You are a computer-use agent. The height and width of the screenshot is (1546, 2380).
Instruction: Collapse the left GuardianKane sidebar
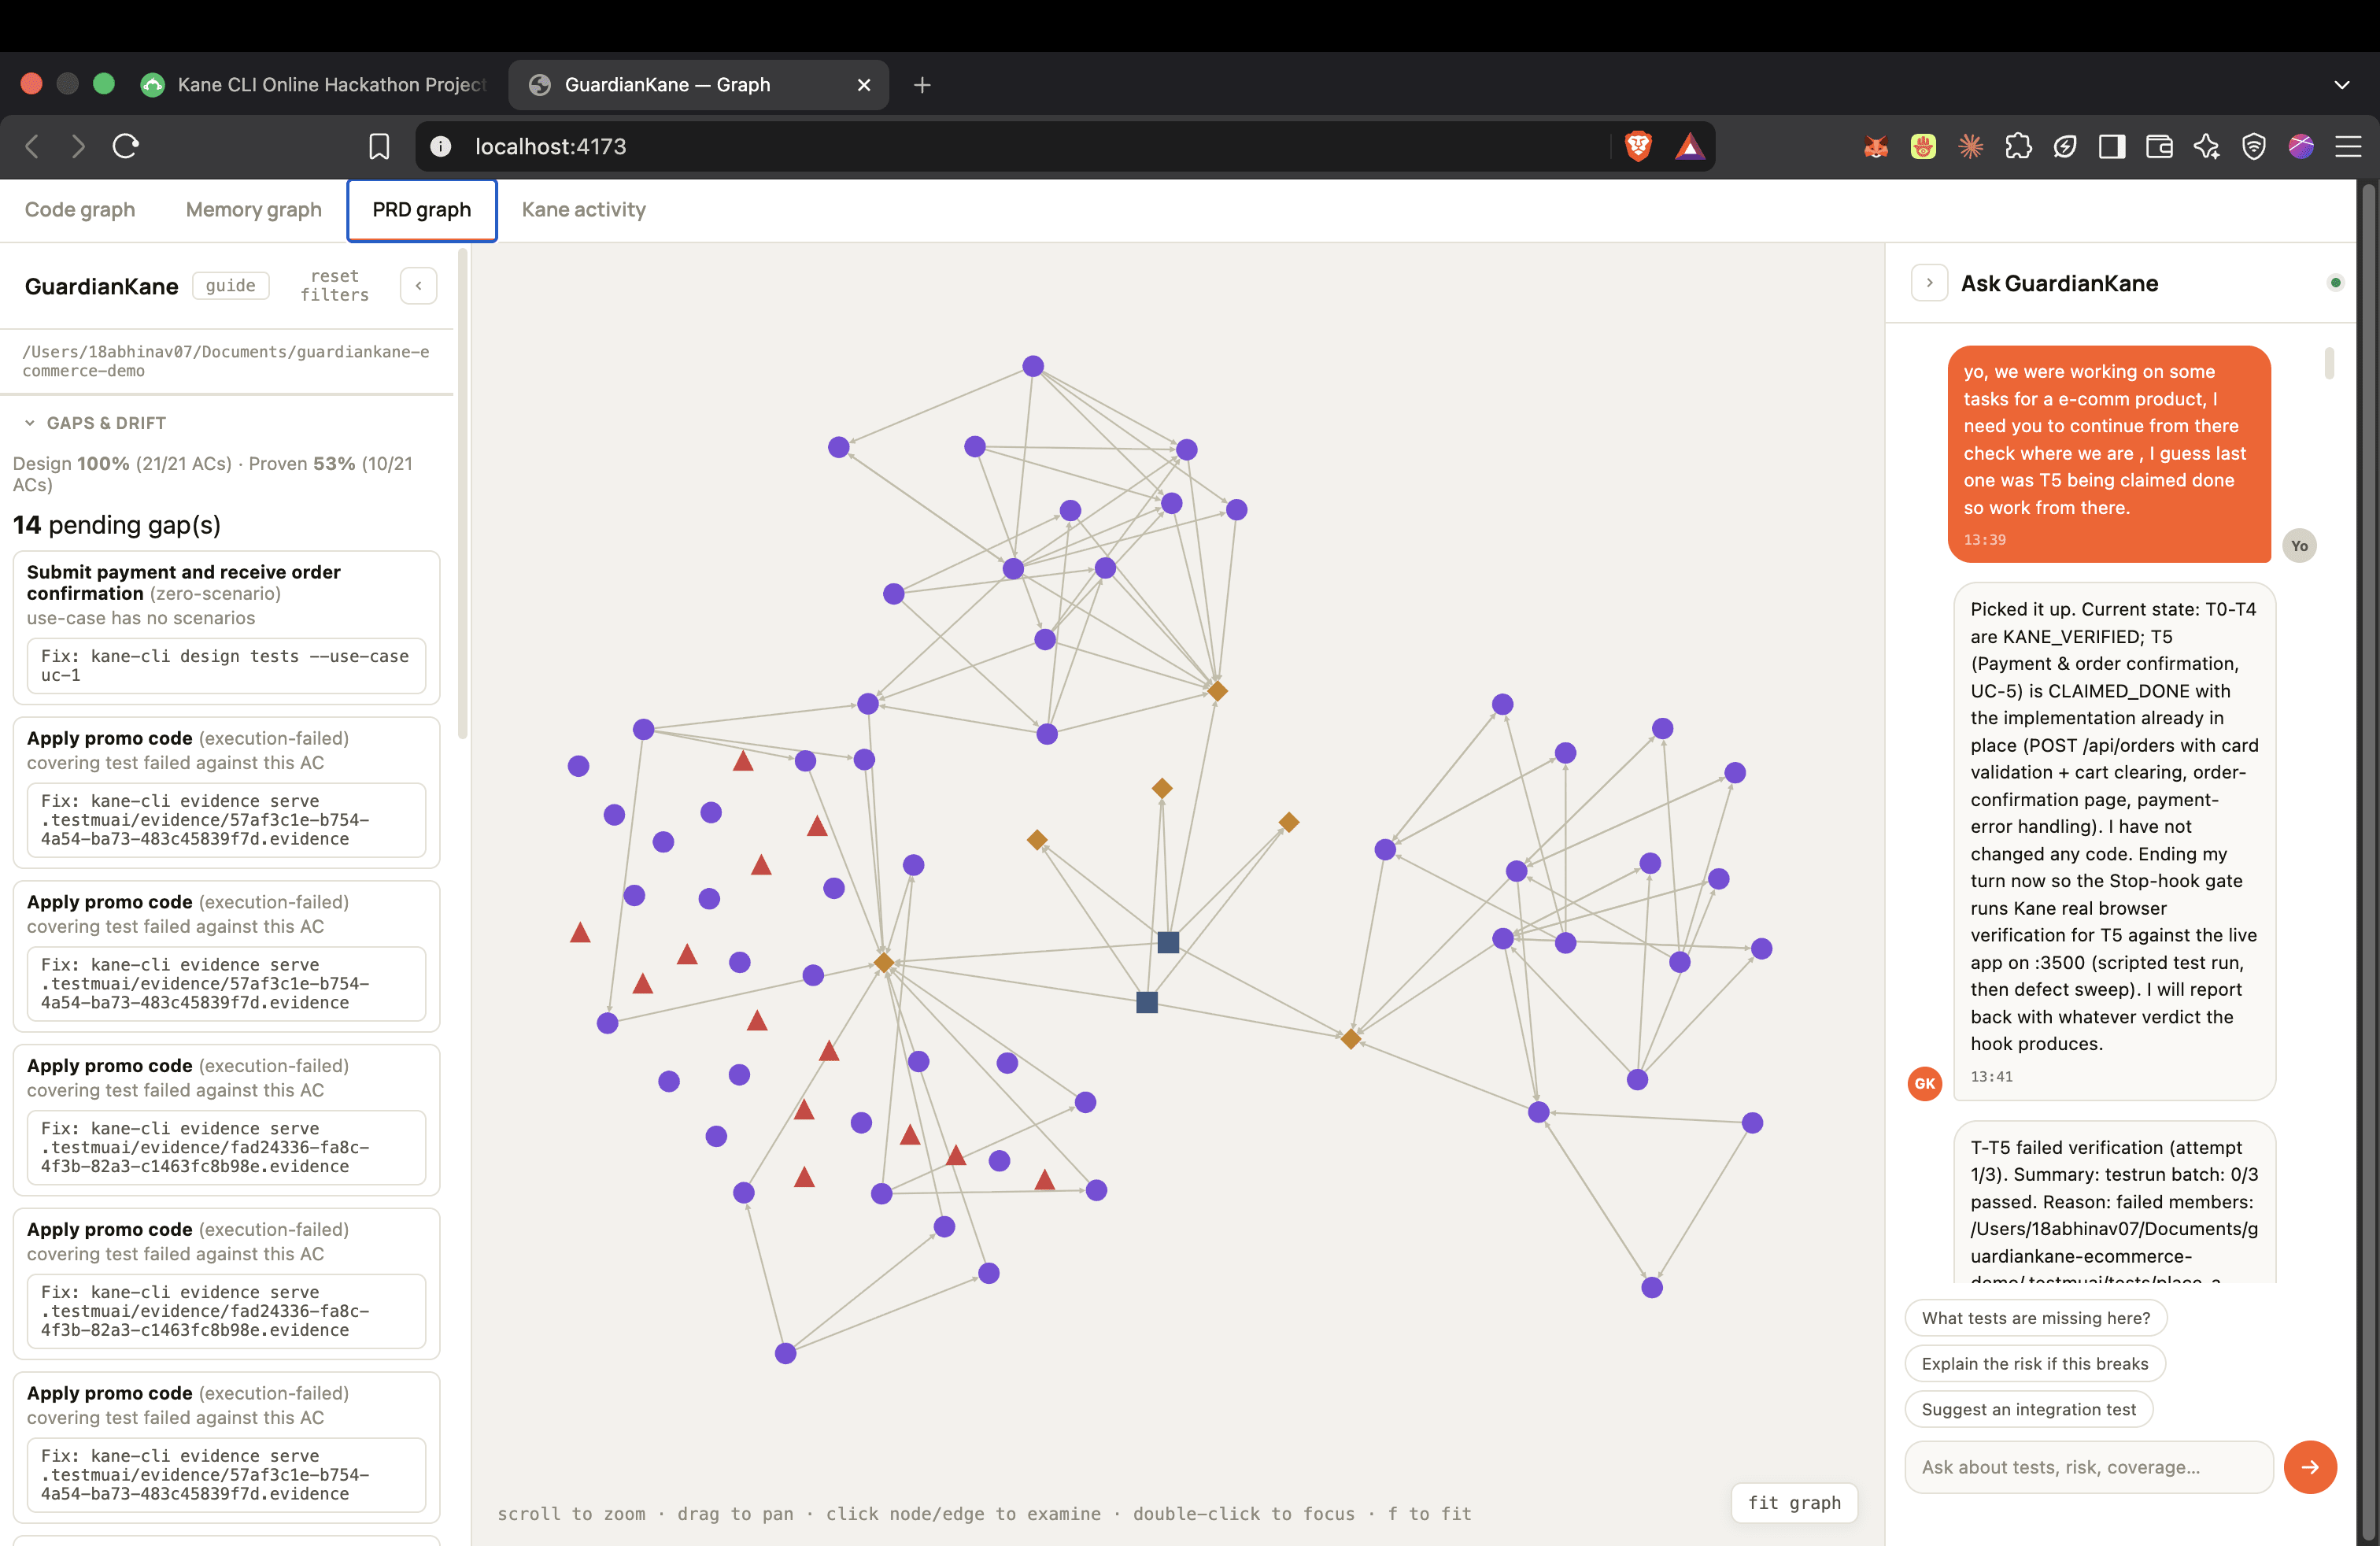coord(418,286)
